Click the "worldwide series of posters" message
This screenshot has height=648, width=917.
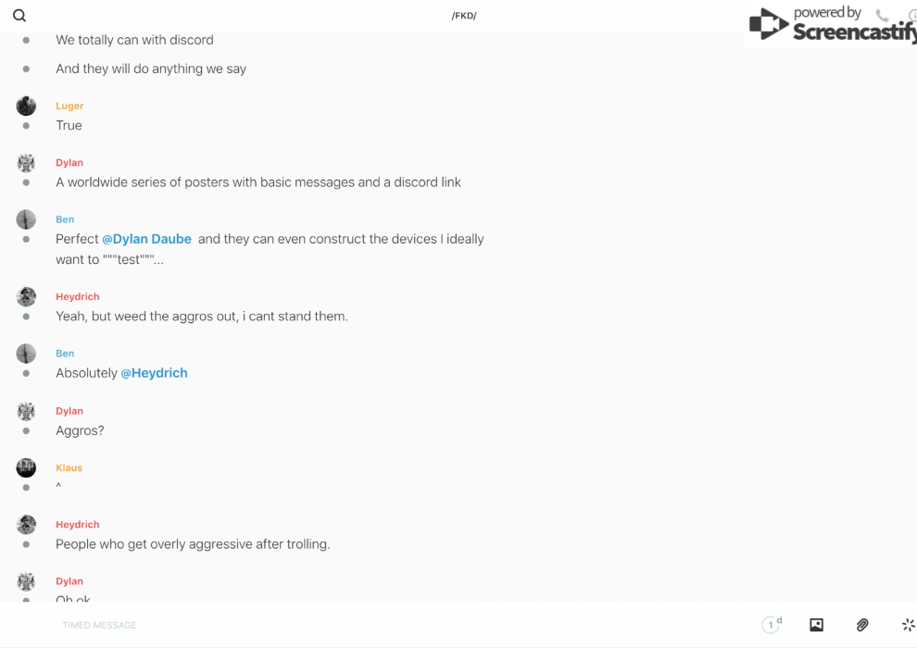pyautogui.click(x=258, y=182)
